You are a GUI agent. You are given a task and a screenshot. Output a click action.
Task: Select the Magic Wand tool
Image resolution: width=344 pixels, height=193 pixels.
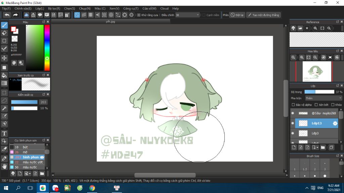click(x=4, y=108)
